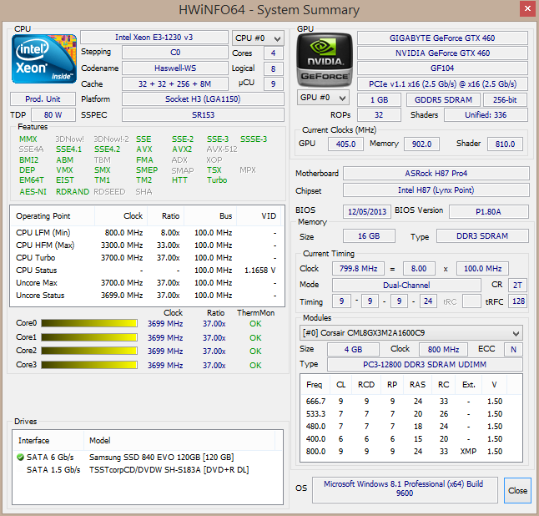Select the CPU Turbo operating point row
Image resolution: width=539 pixels, height=516 pixels.
point(147,258)
